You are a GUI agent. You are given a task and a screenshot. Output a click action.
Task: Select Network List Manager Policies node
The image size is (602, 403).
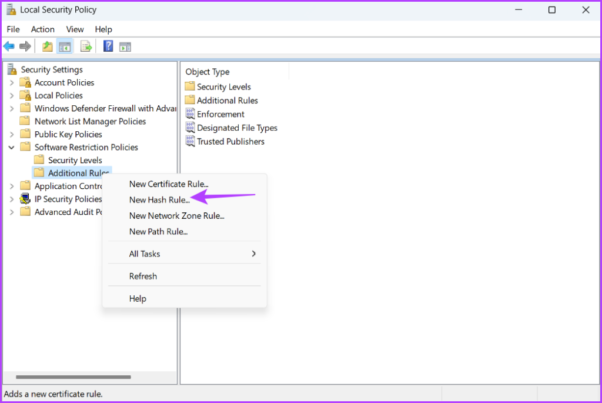[x=90, y=121]
